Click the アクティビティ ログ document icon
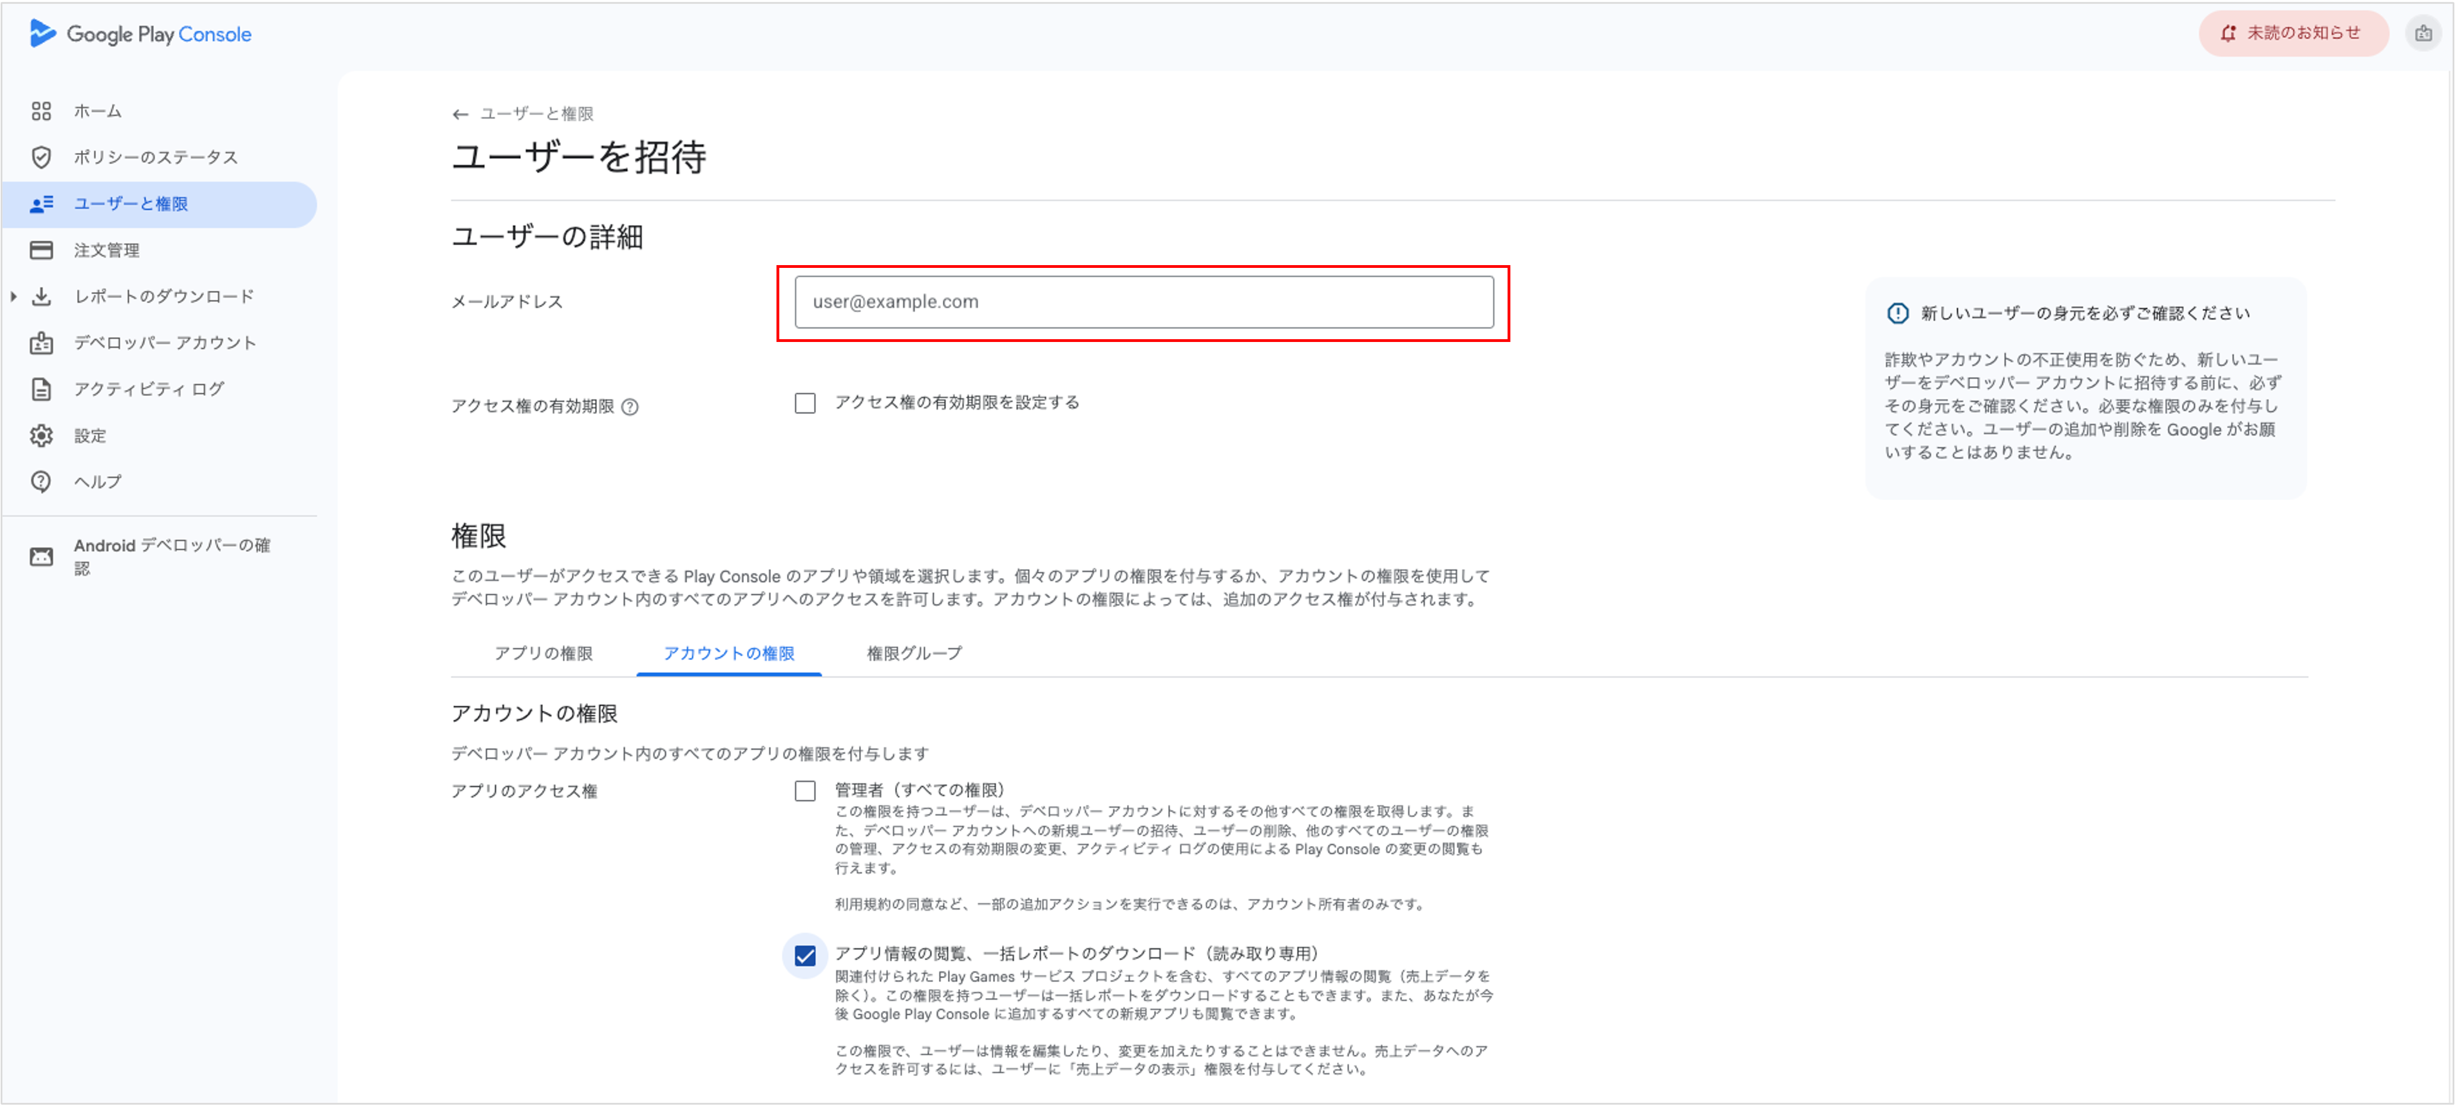 41,389
